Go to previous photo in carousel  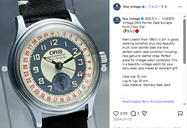point(5,69)
